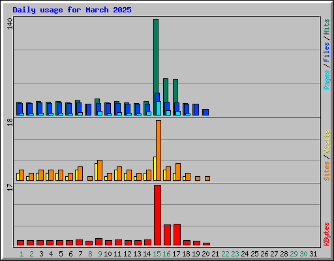Click the cyan Pages legend label
This screenshot has height=261, width=334.
pos(326,80)
